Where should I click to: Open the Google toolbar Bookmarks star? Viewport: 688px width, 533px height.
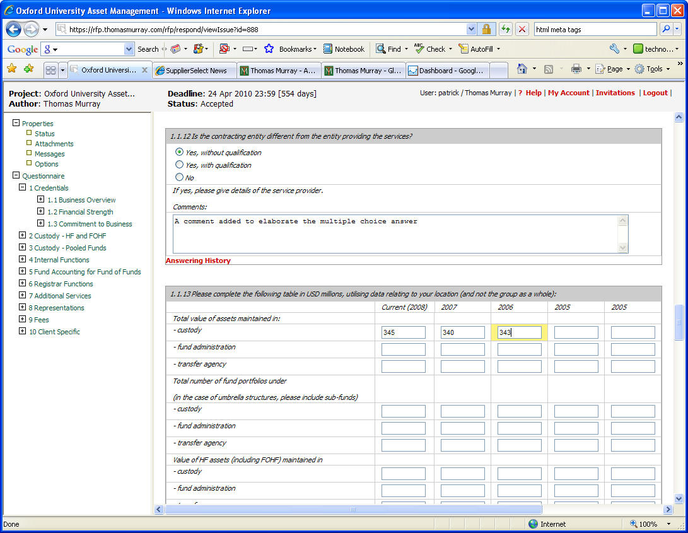269,49
